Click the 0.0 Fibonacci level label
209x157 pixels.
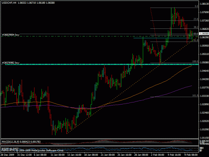coord(197,6)
